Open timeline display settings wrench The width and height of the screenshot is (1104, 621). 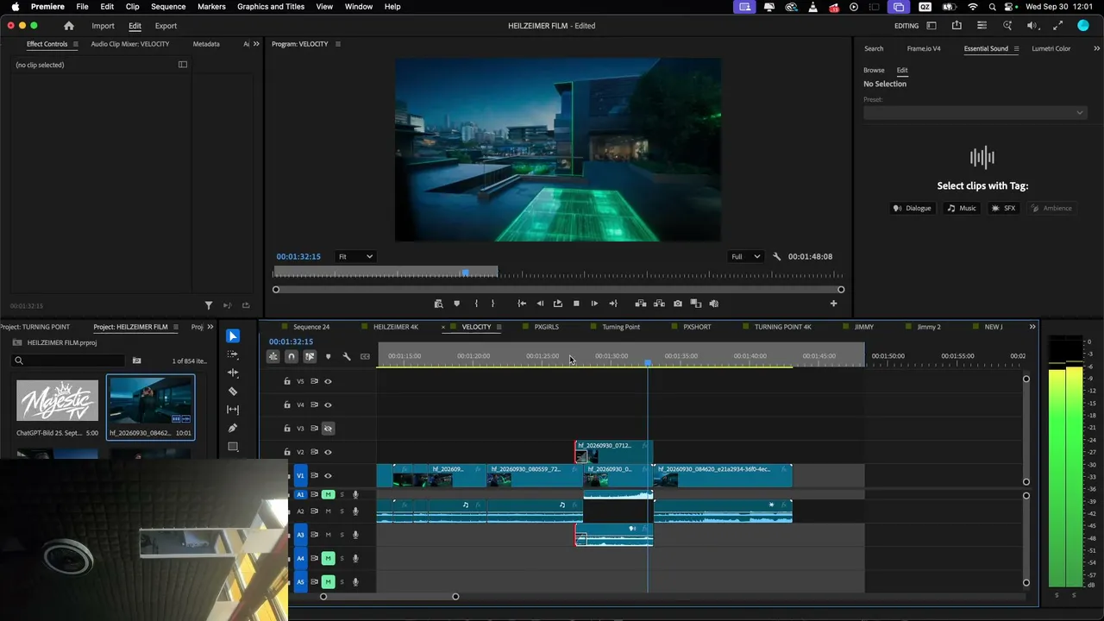pyautogui.click(x=347, y=356)
